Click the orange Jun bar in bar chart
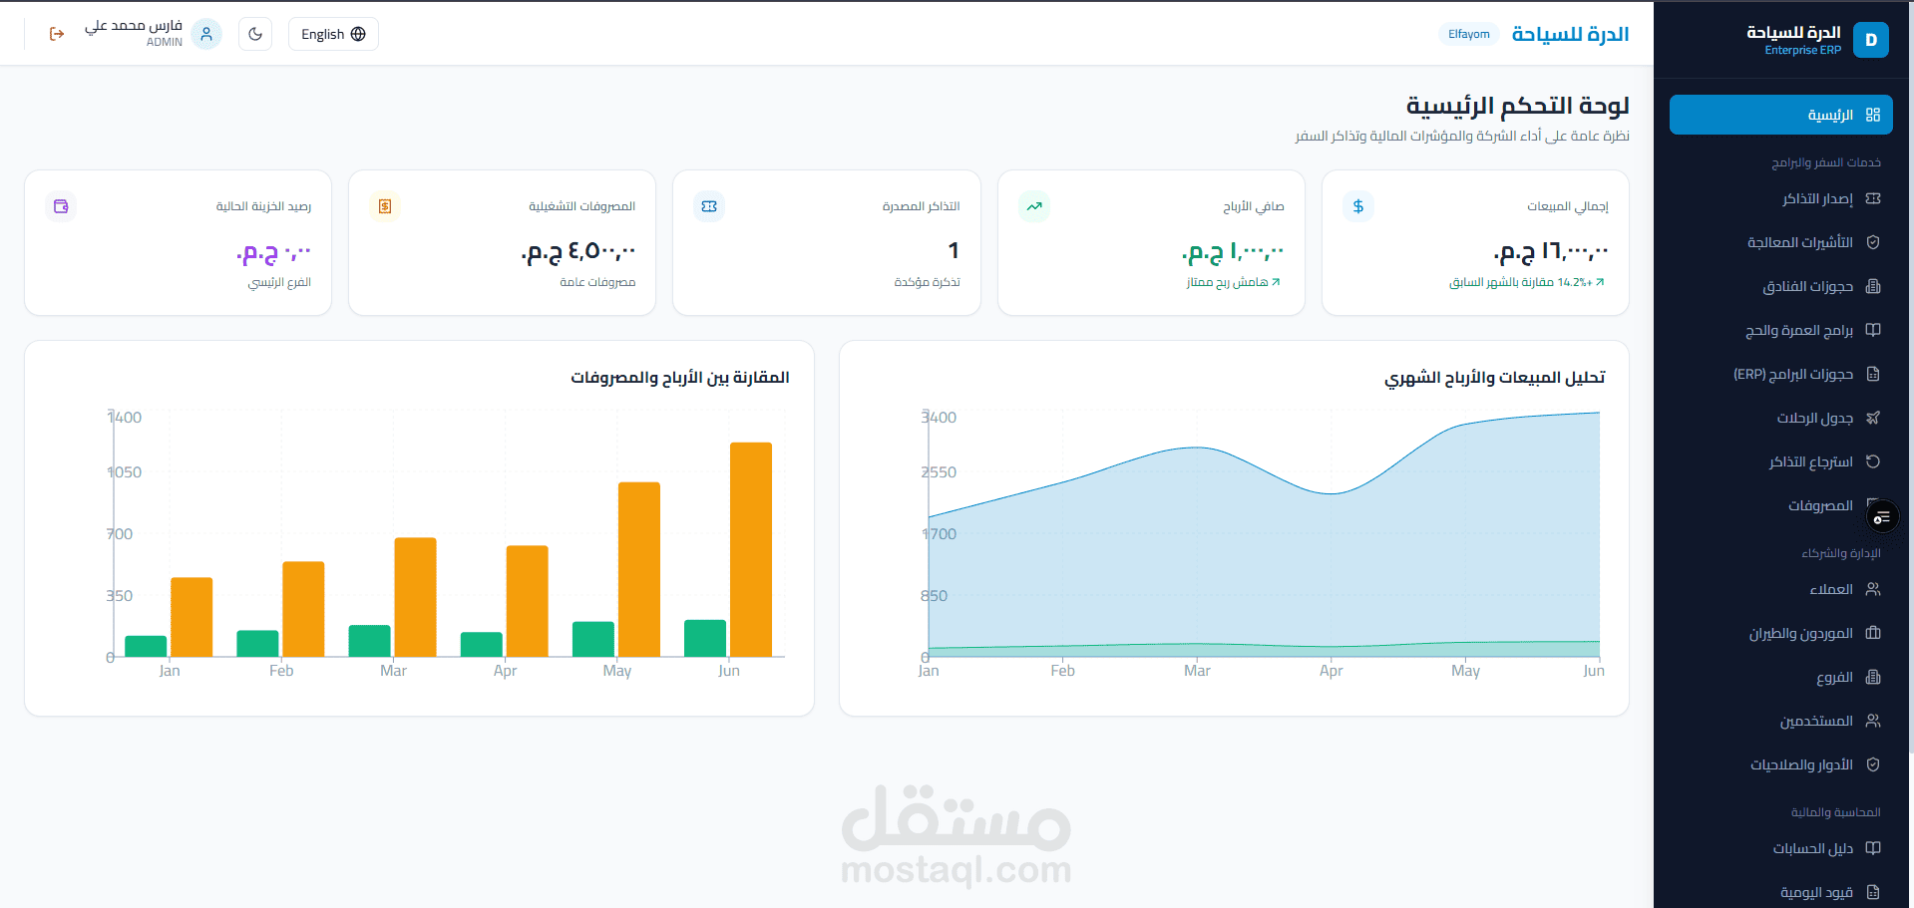 tap(751, 549)
